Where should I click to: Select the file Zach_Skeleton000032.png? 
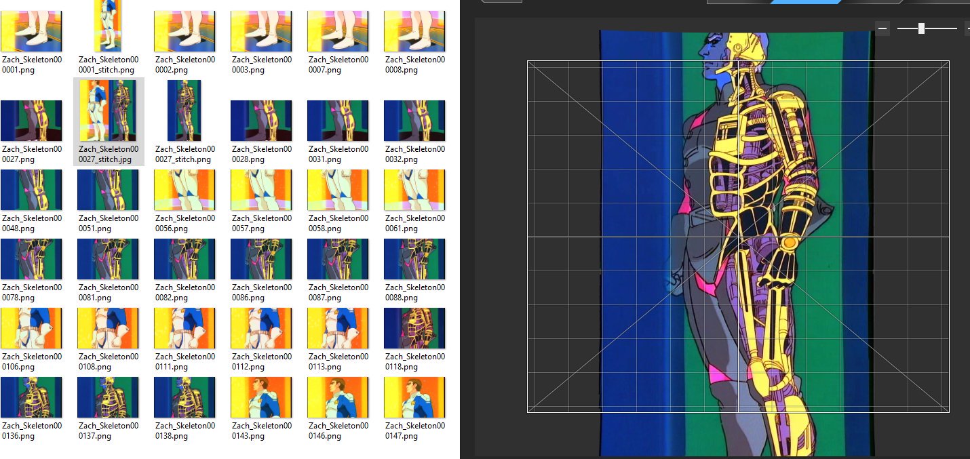click(x=415, y=132)
